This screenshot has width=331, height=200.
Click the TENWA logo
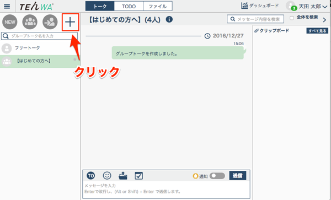point(36,7)
